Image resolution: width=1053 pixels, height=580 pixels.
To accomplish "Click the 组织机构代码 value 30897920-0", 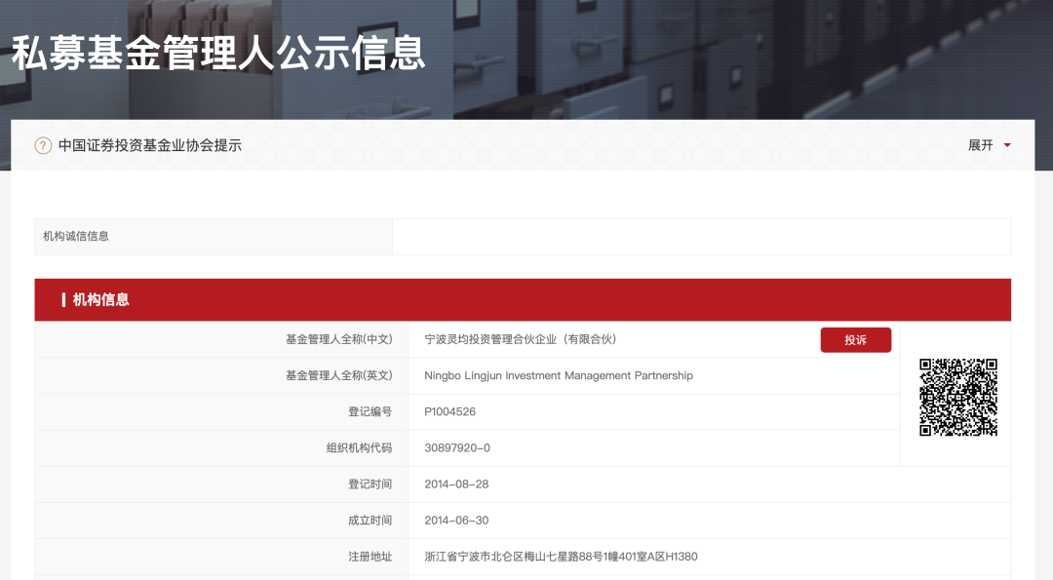I will [x=457, y=447].
